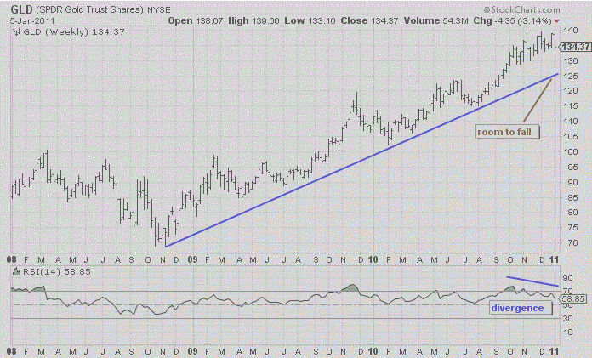Open the StockCharts.com copyright link
592x358 pixels.
(522, 10)
